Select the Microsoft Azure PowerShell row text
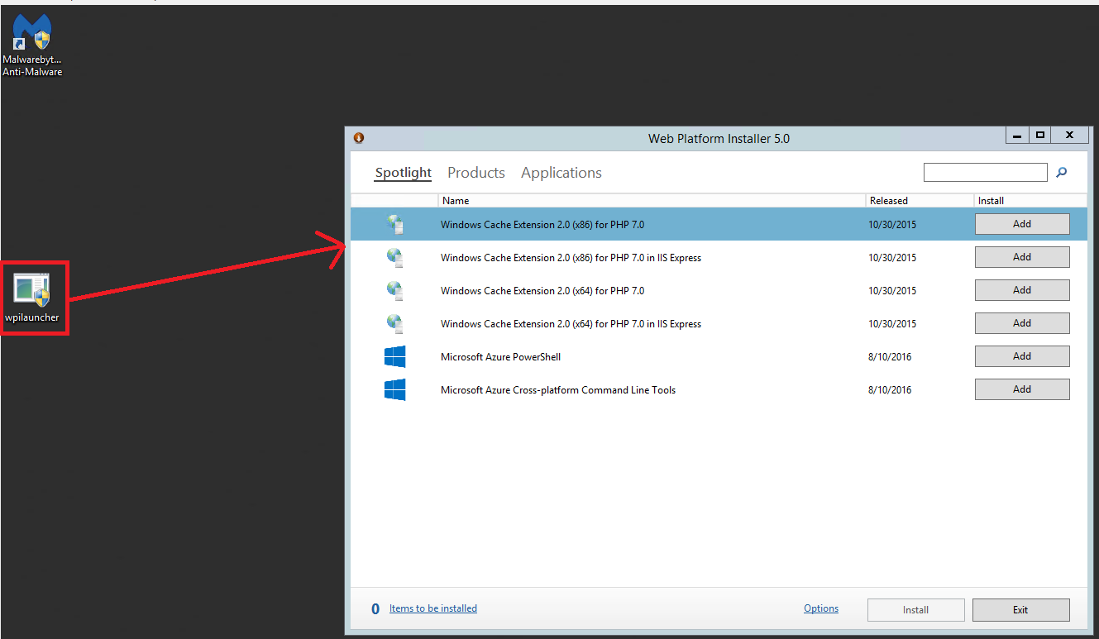This screenshot has width=1099, height=639. tap(501, 357)
